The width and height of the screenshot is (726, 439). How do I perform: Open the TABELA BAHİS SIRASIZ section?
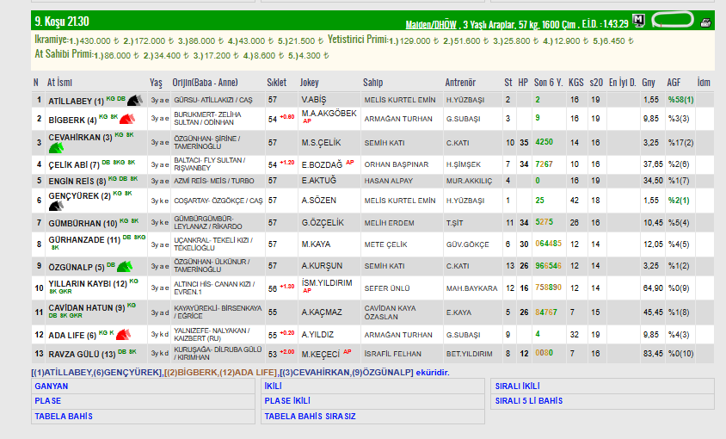[x=310, y=417]
